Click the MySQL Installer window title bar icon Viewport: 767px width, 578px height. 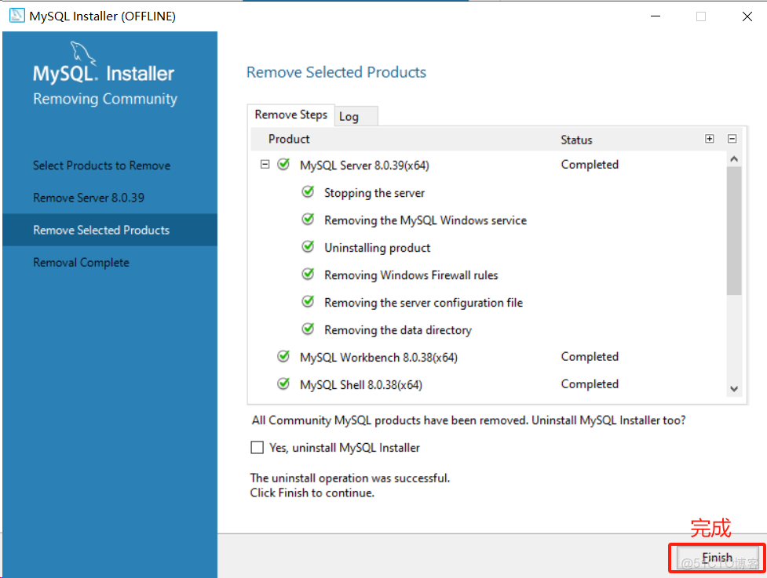pyautogui.click(x=16, y=15)
